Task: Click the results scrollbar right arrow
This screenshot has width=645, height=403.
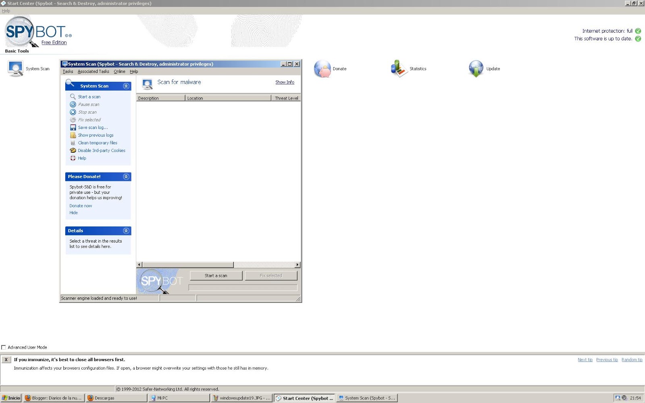Action: pyautogui.click(x=298, y=265)
